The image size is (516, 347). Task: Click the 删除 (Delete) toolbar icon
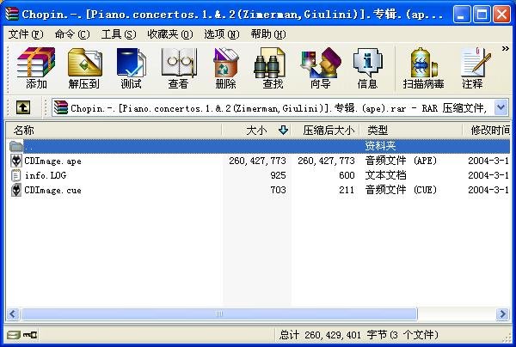pyautogui.click(x=225, y=68)
